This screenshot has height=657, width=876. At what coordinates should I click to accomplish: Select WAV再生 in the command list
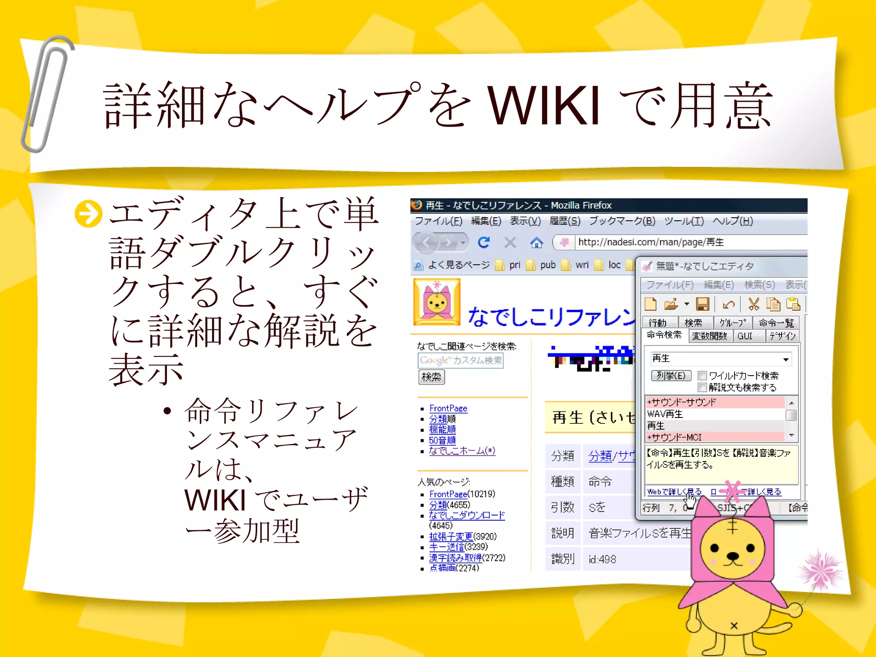coord(715,414)
